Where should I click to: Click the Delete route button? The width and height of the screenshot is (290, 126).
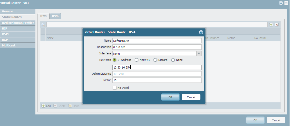pos(60,106)
